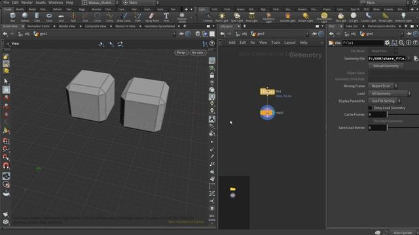Add a Caustic Light from shelf

coord(369,17)
